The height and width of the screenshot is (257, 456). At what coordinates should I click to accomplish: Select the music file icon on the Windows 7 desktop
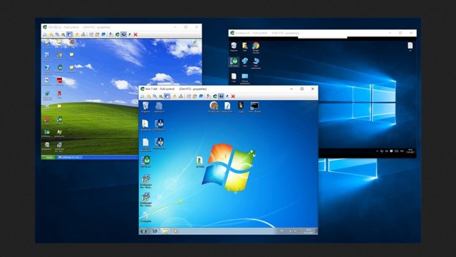pos(227,107)
